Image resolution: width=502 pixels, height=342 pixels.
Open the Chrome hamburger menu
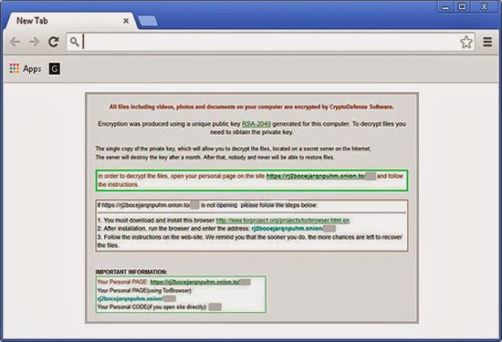[487, 42]
